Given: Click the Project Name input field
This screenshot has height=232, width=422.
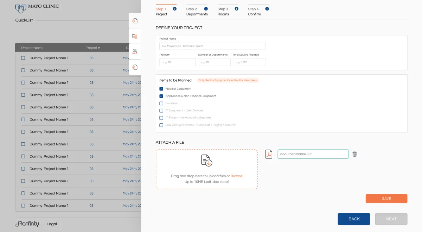Looking at the screenshot, I should [x=212, y=46].
